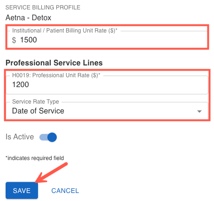Click the light blue track of Is Active switch
The width and height of the screenshot is (214, 201).
[x=43, y=137]
